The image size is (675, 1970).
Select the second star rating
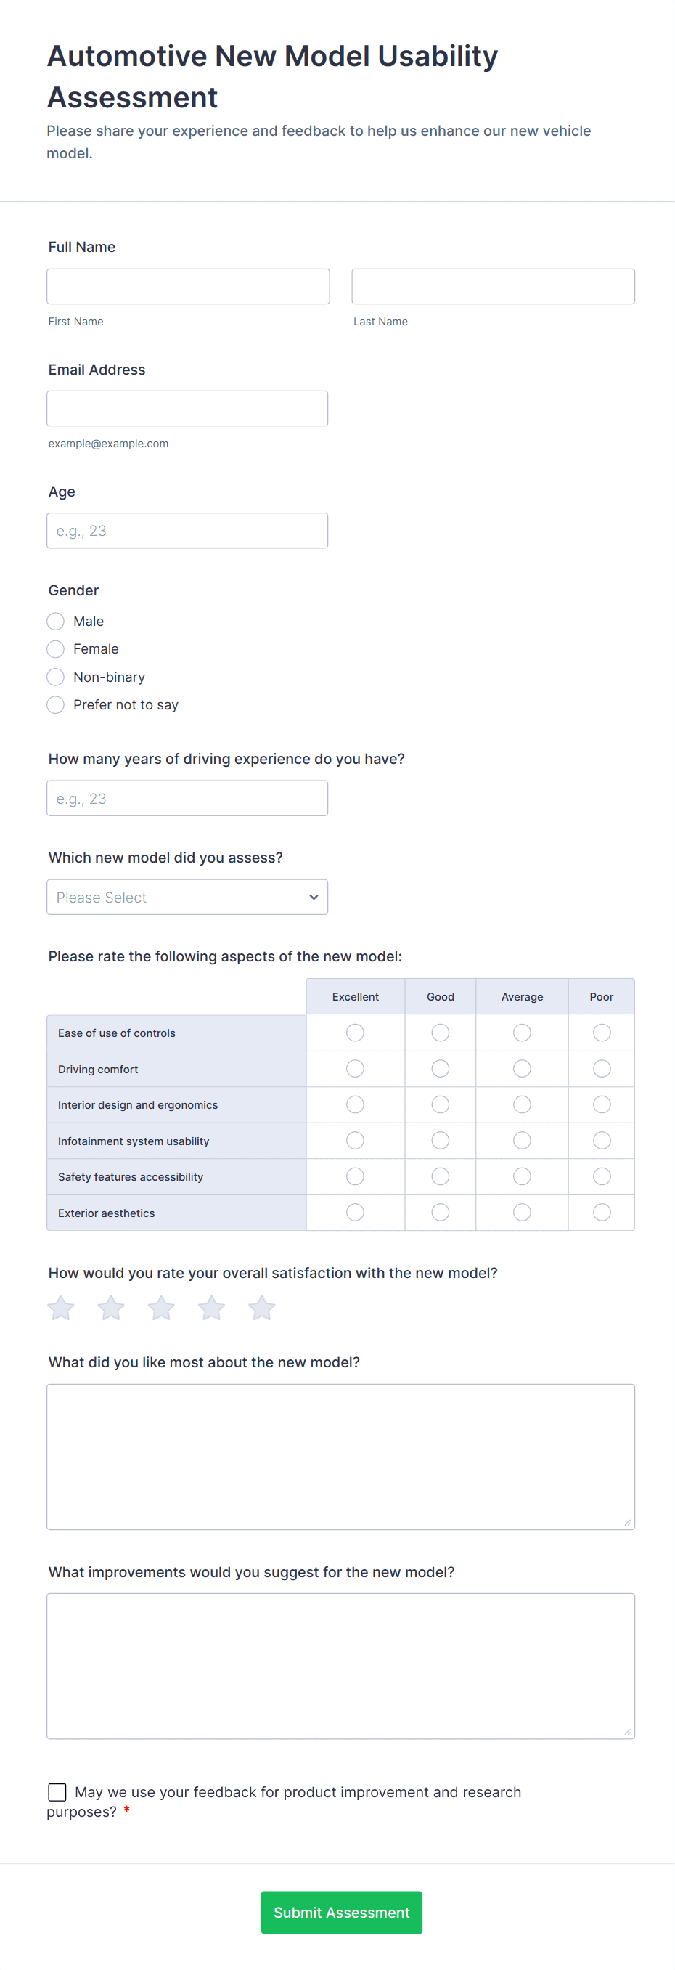coord(111,1308)
